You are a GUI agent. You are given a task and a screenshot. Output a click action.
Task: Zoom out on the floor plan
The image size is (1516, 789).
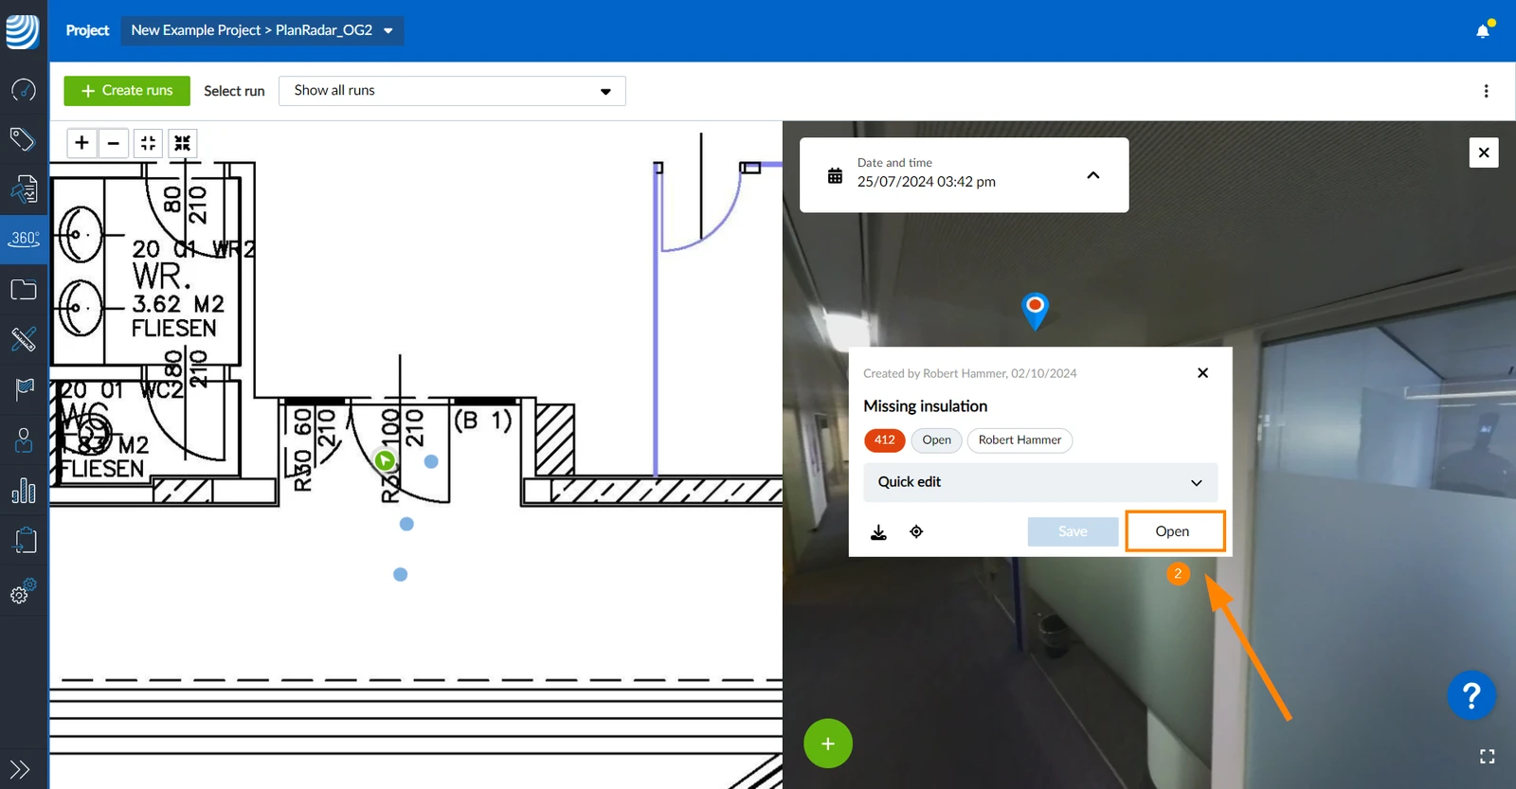tap(114, 143)
